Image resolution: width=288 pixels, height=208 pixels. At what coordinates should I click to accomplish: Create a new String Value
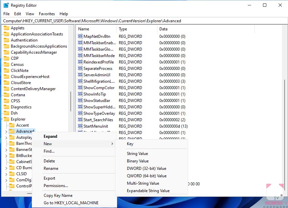pos(152,154)
